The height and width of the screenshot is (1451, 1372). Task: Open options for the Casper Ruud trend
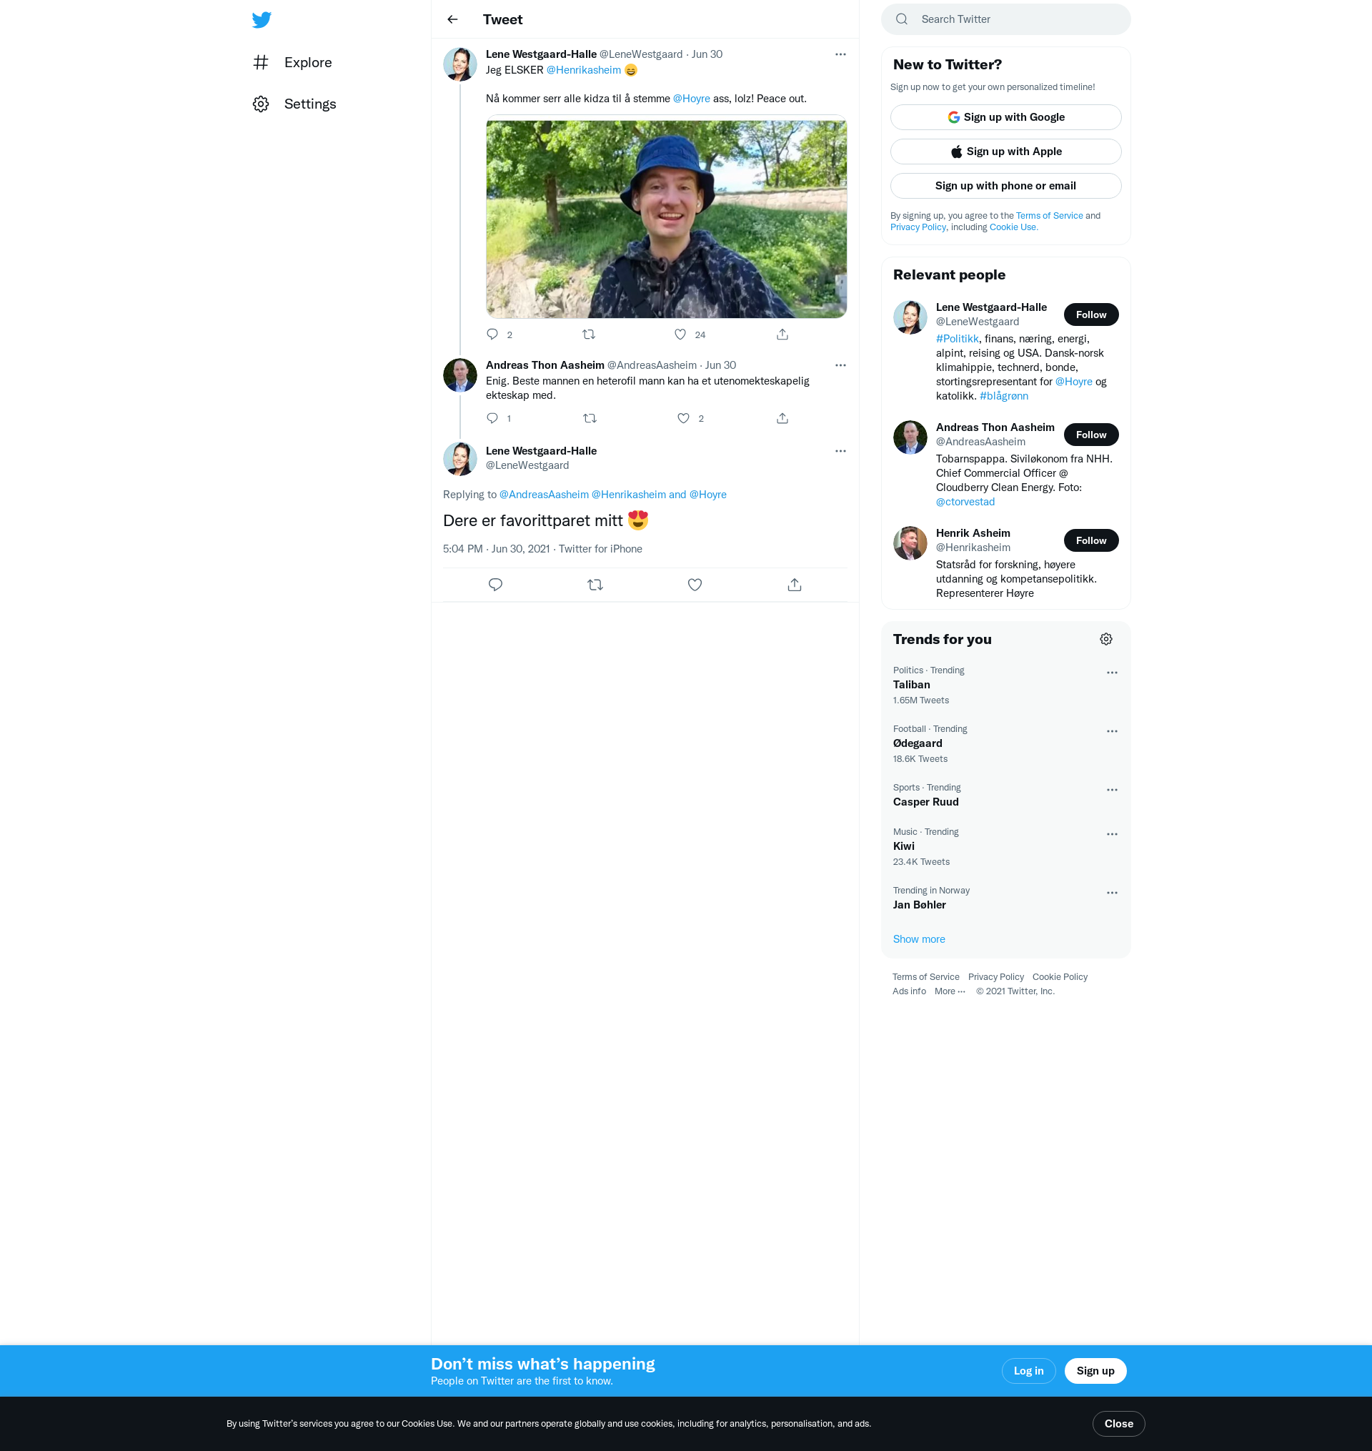(1112, 790)
